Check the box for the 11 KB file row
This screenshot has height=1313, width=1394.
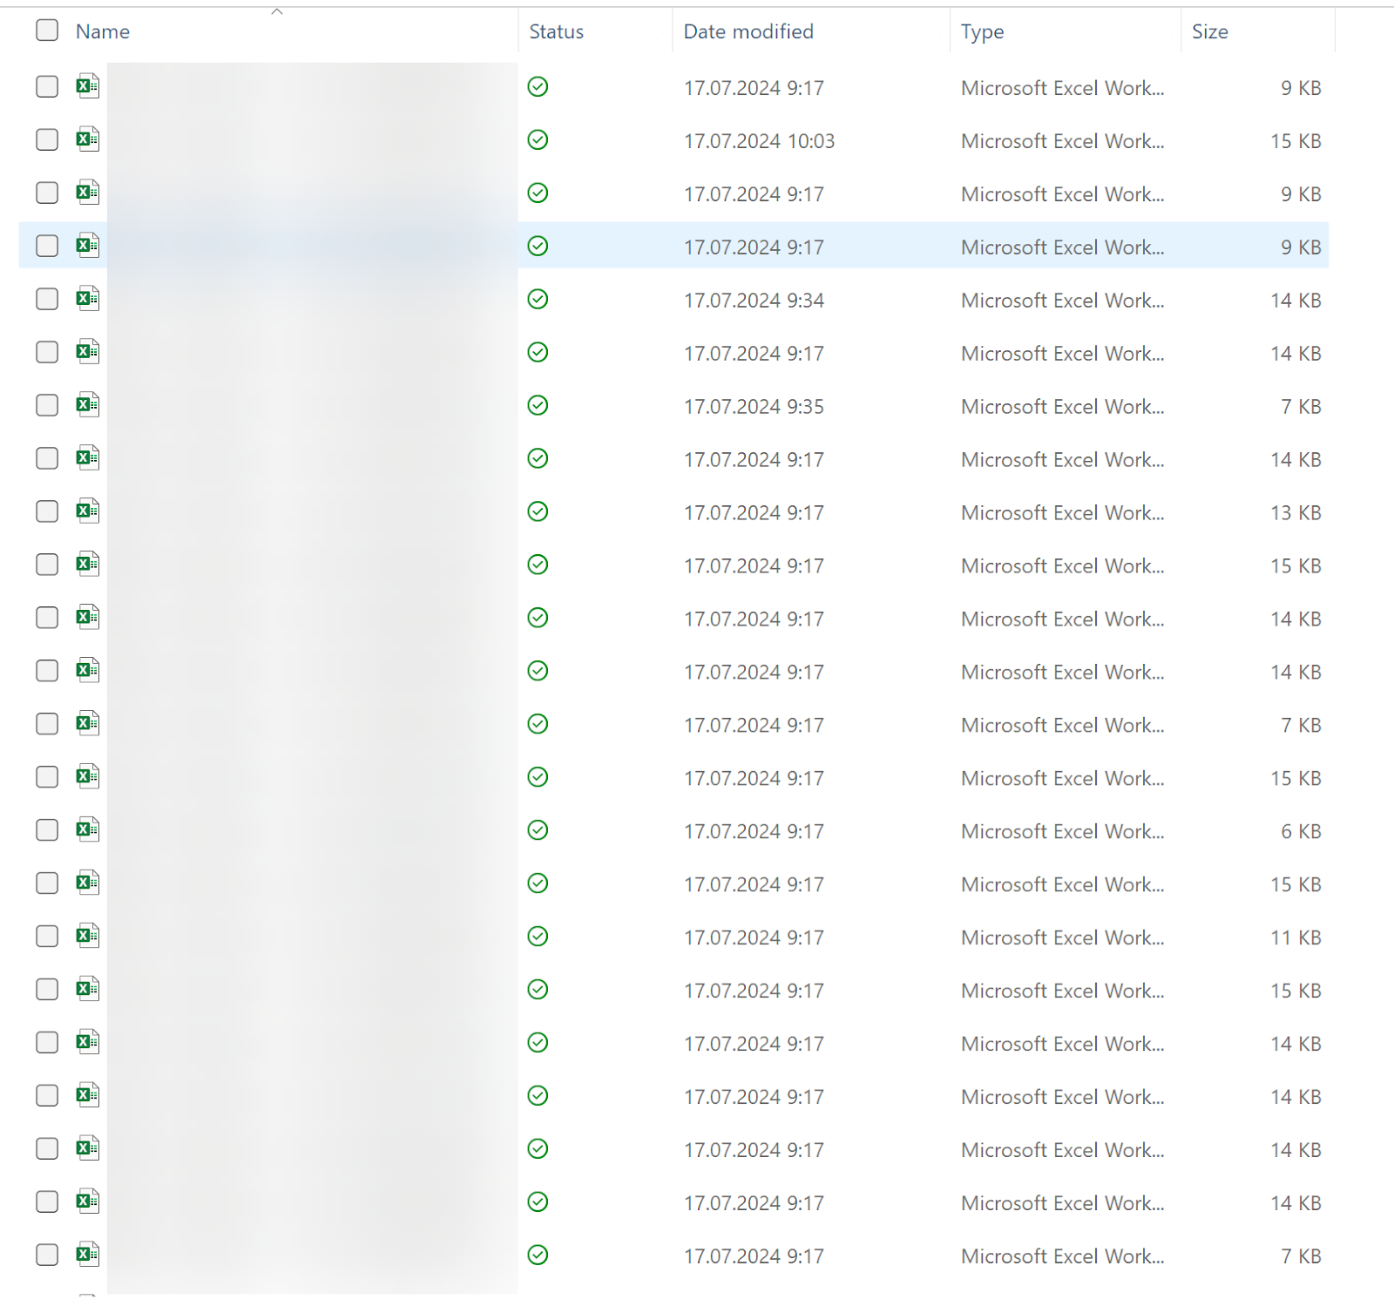click(x=47, y=937)
